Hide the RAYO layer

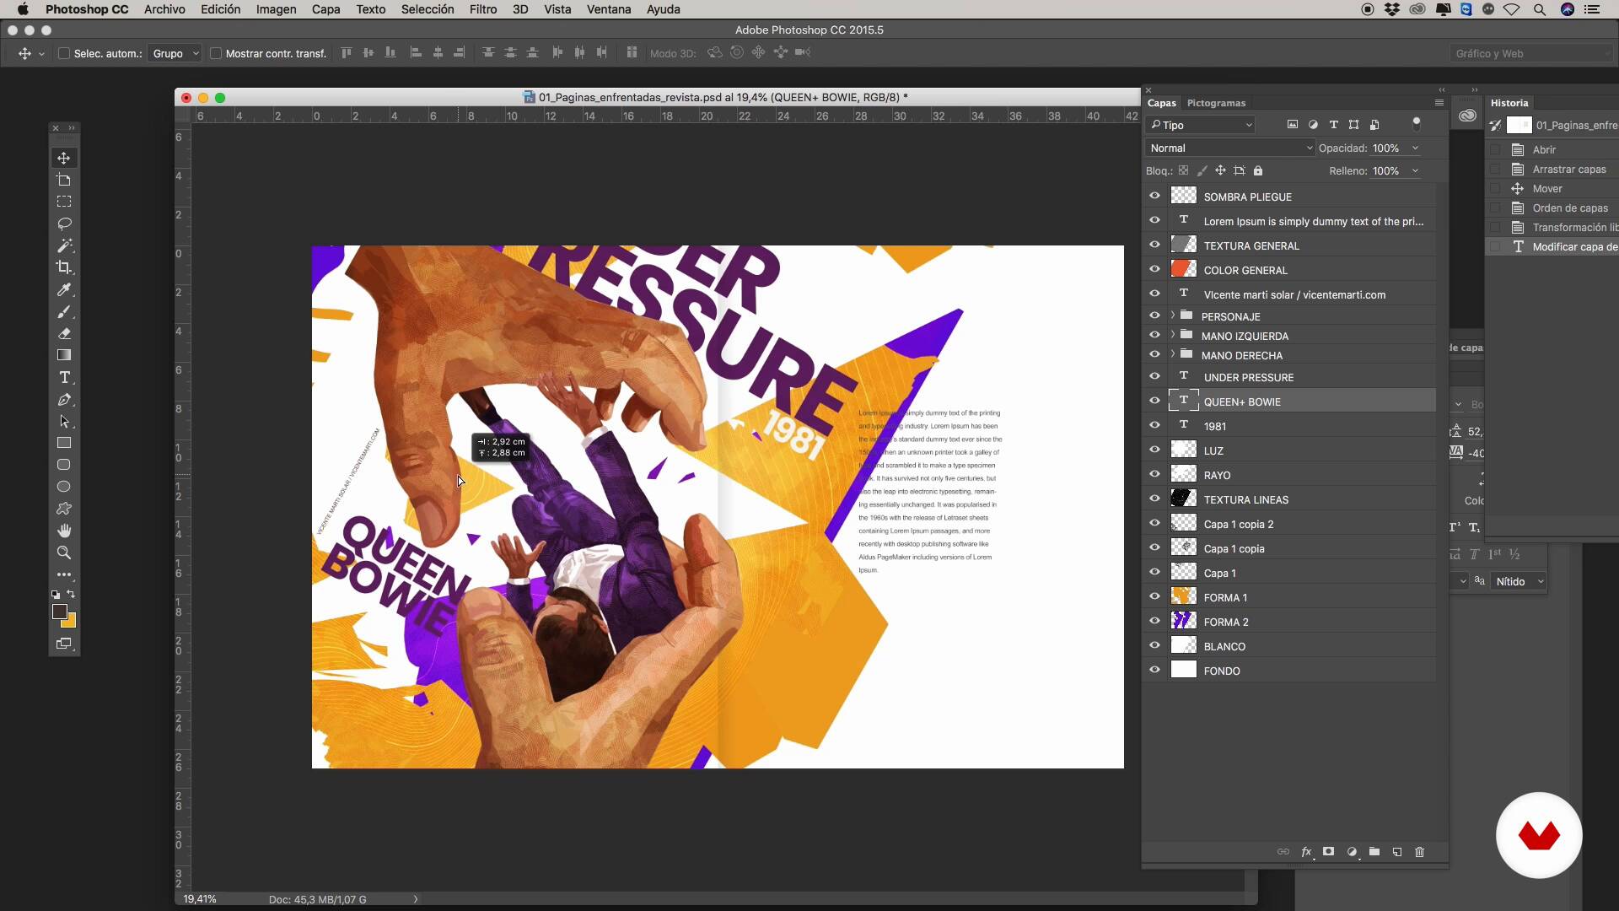pos(1154,474)
